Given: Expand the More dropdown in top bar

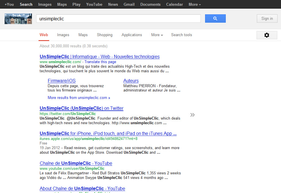Looking at the screenshot, I should coord(195,5).
